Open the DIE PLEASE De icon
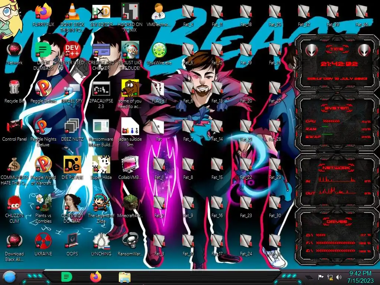 [72, 164]
